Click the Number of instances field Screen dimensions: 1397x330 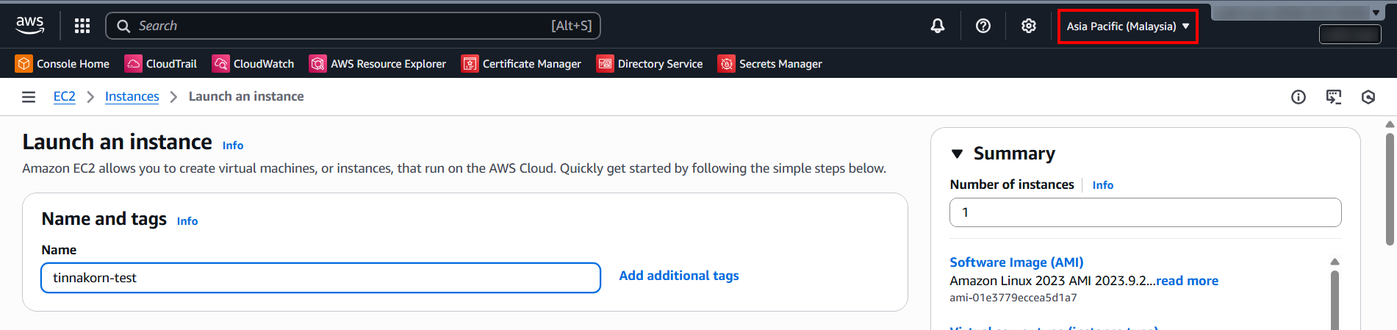[x=1145, y=212]
